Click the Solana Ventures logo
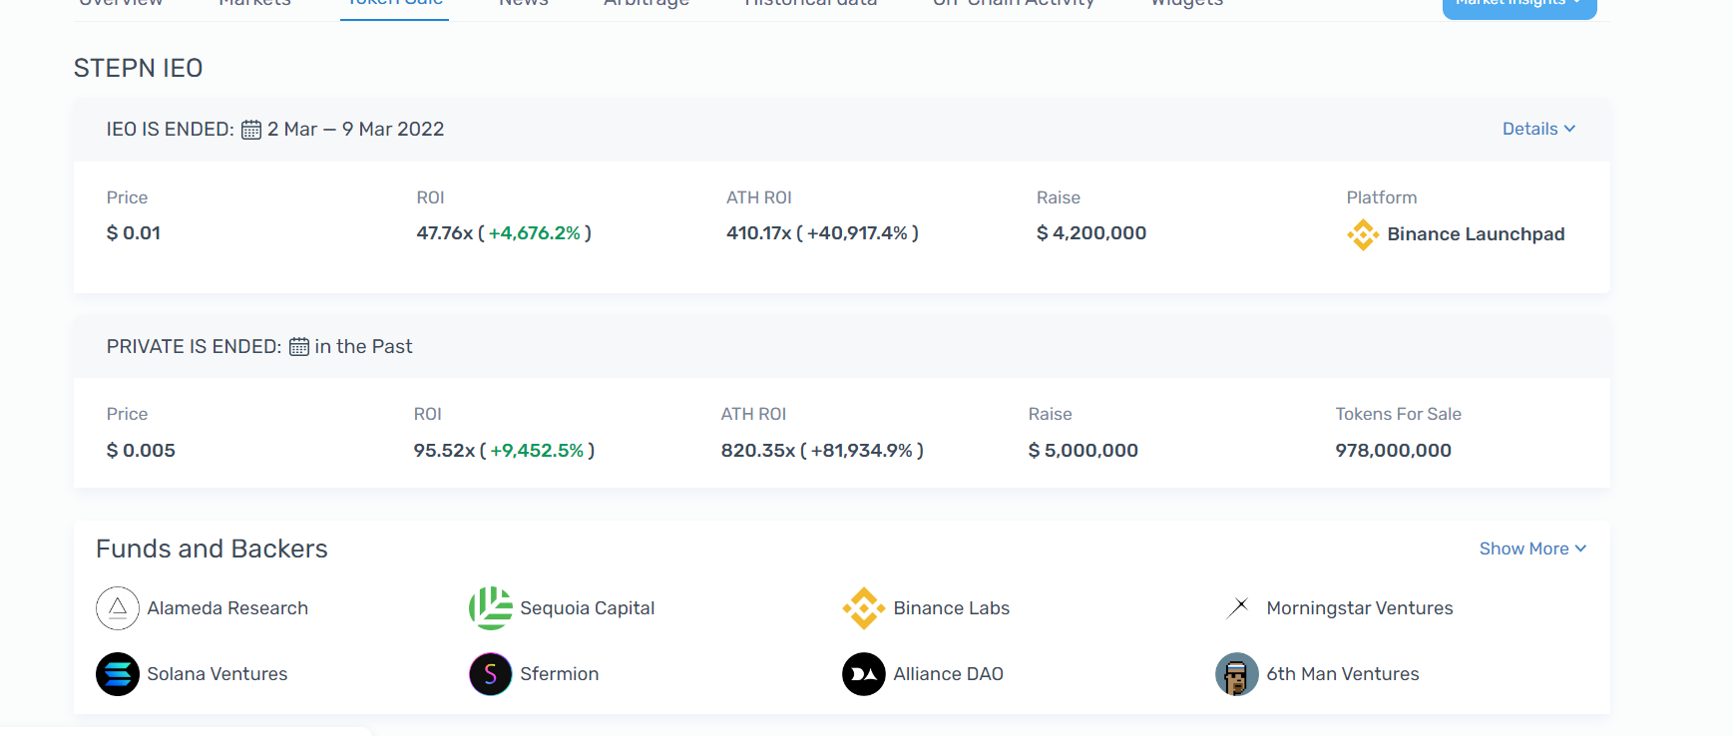Image resolution: width=1733 pixels, height=736 pixels. (x=118, y=674)
